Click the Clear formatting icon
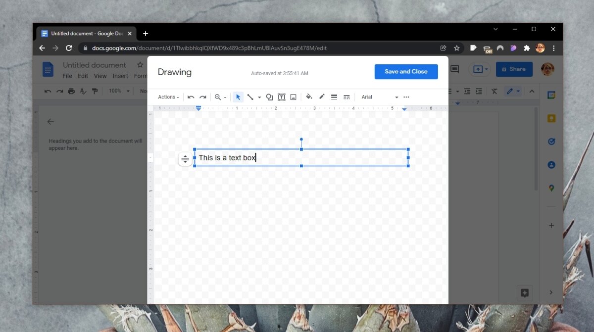This screenshot has width=594, height=332. coord(494,91)
